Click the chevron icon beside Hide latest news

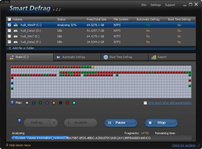click(7, 145)
